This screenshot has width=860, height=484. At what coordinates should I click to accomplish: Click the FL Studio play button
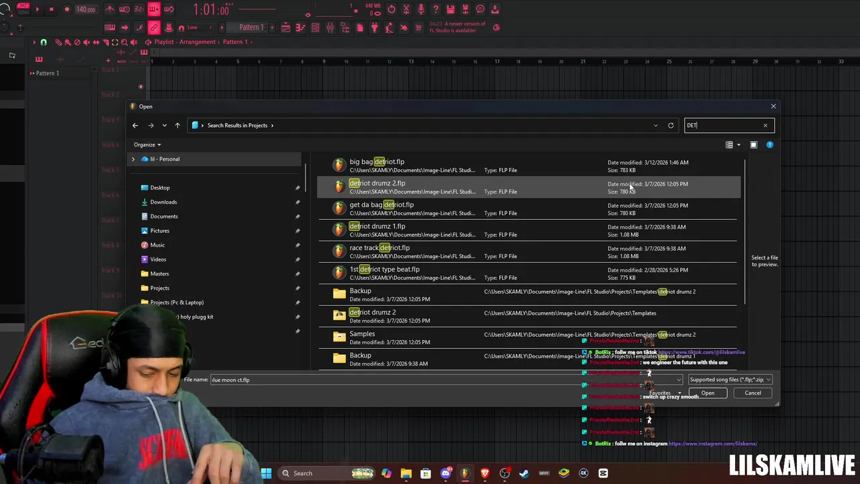[x=38, y=9]
